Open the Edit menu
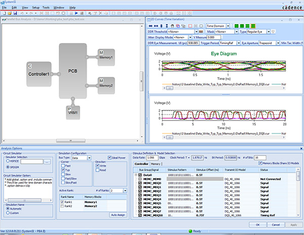This screenshot has height=235, width=304. 14,8
